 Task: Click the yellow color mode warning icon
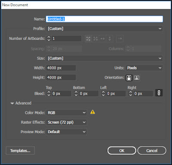[92, 112]
